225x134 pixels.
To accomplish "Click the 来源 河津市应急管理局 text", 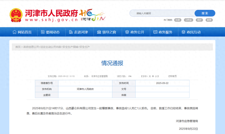I will point(96,76).
